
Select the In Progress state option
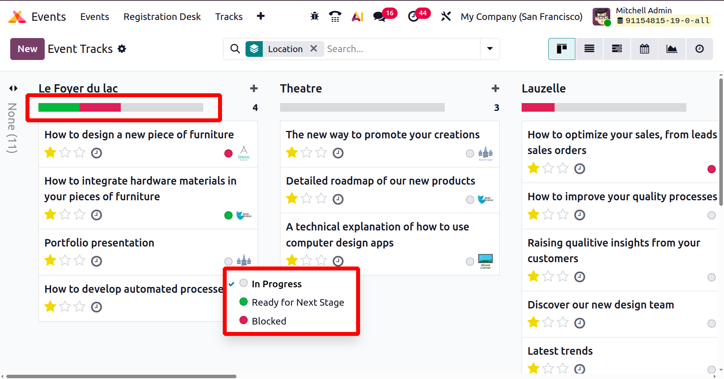pos(277,284)
